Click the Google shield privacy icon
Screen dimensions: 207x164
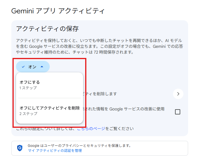click(x=20, y=148)
